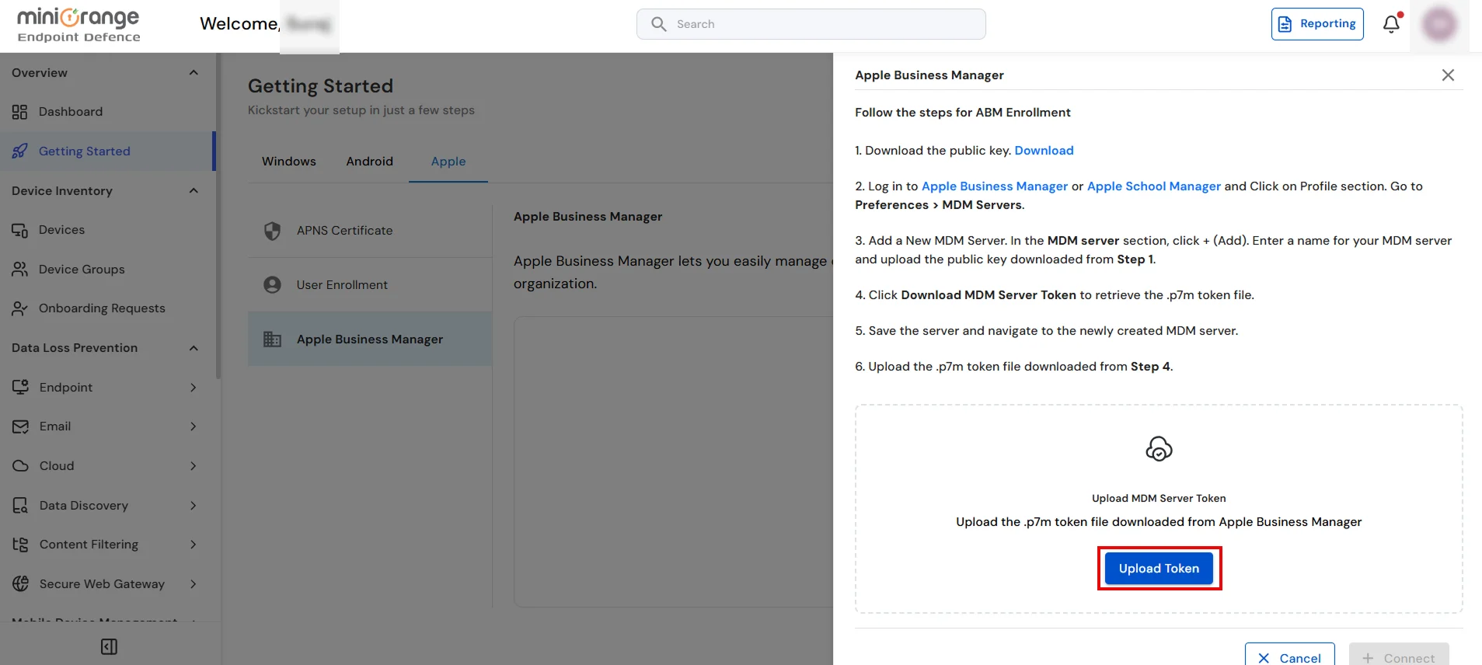1482x665 pixels.
Task: Expand the Data Discovery submenu chevron
Action: click(194, 506)
